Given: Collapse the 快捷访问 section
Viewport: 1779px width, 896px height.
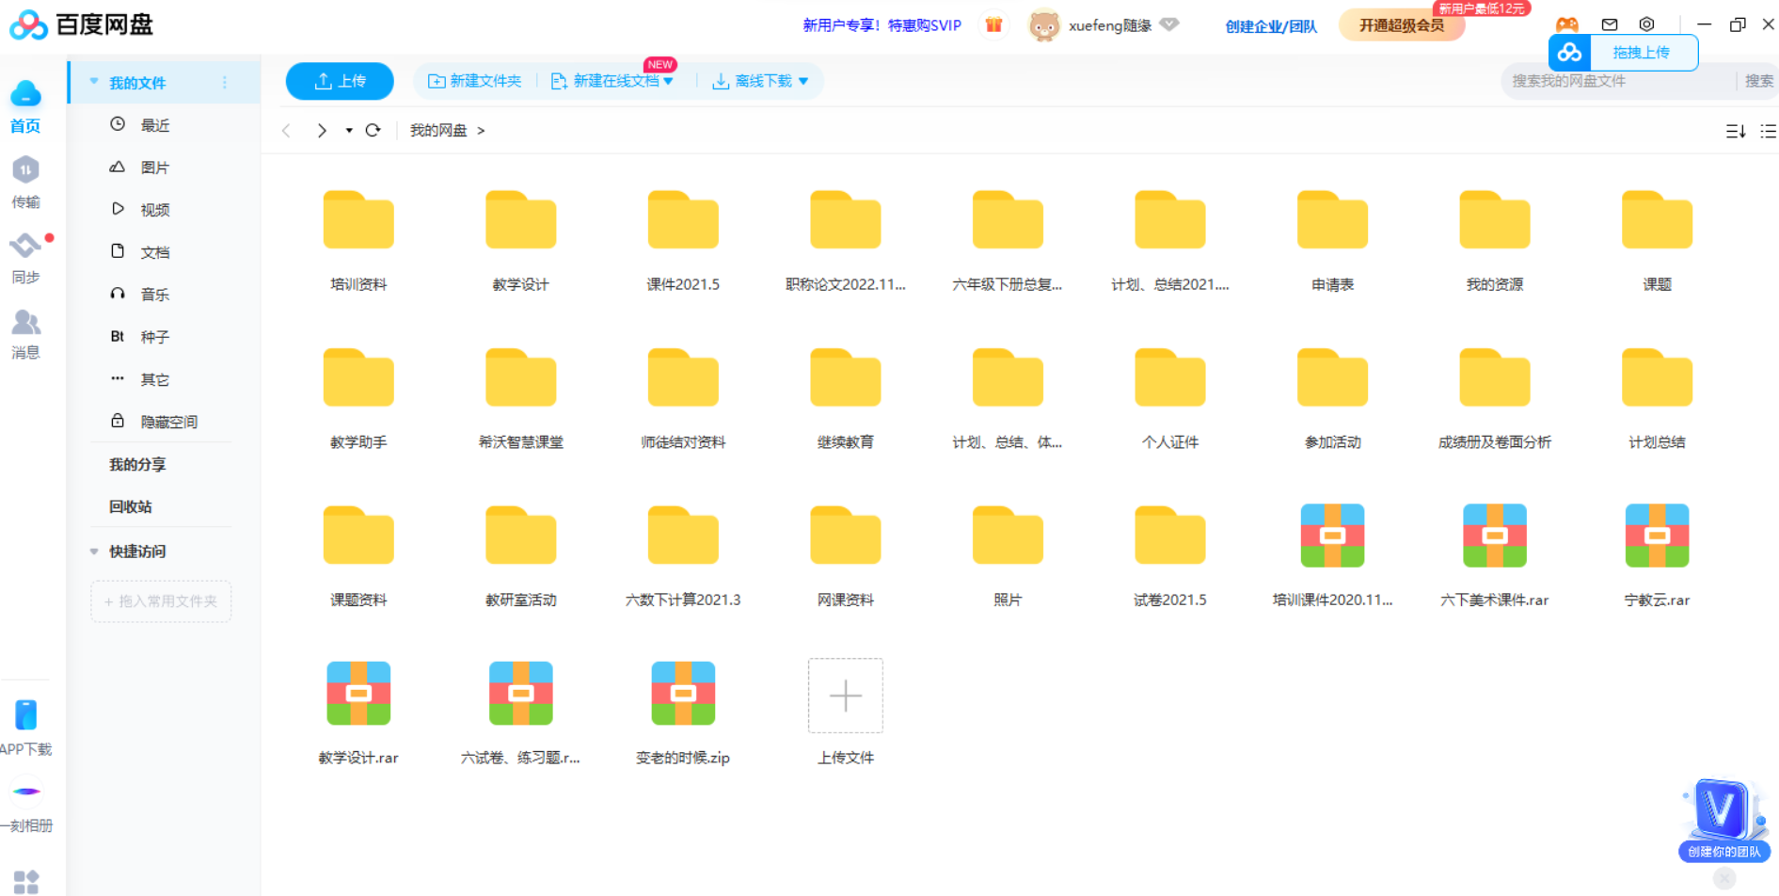Looking at the screenshot, I should [x=94, y=552].
